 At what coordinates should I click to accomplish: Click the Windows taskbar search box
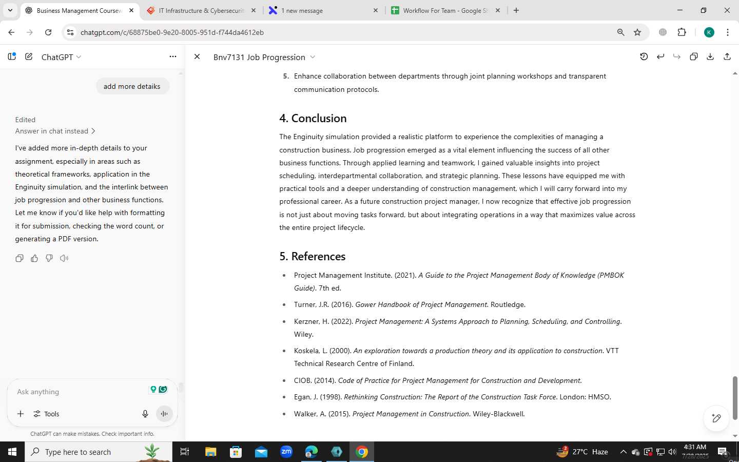pos(99,452)
